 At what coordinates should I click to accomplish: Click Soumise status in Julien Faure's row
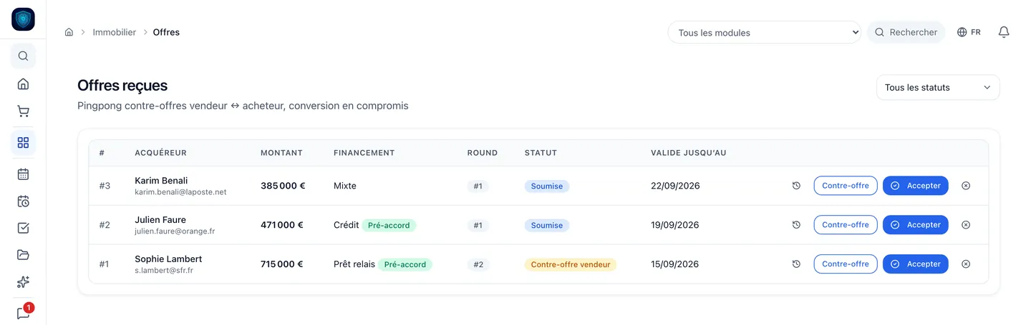[x=547, y=225]
